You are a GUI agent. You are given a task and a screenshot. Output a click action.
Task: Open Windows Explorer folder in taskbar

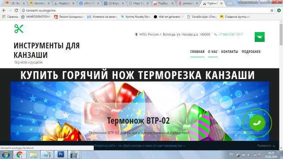pos(33,155)
